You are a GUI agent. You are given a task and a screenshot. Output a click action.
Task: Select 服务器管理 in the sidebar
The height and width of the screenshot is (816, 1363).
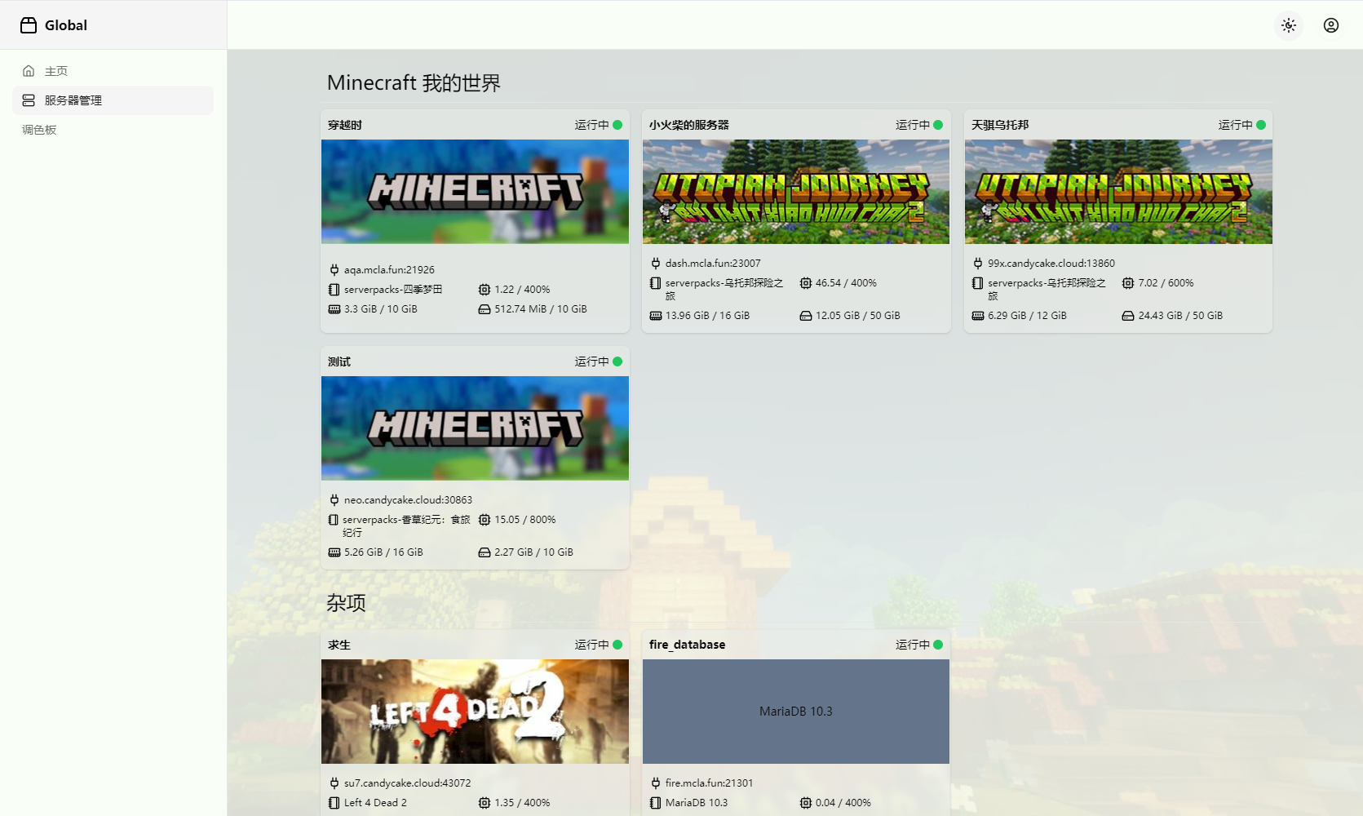113,100
